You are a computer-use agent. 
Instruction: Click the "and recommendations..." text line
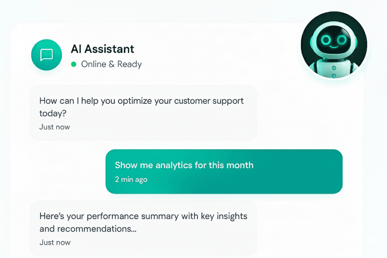click(88, 229)
